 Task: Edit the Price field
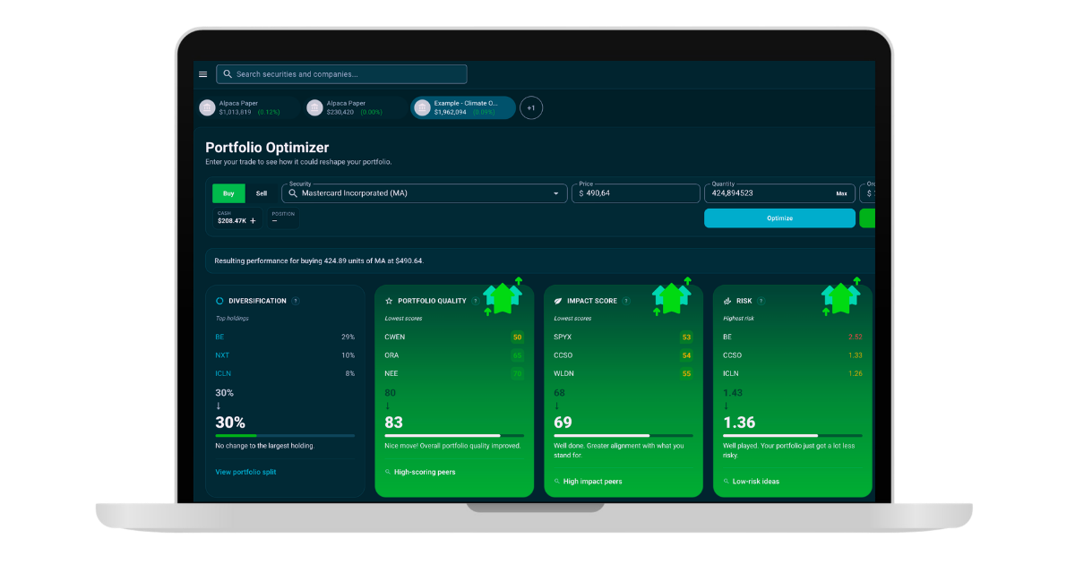[x=636, y=193]
